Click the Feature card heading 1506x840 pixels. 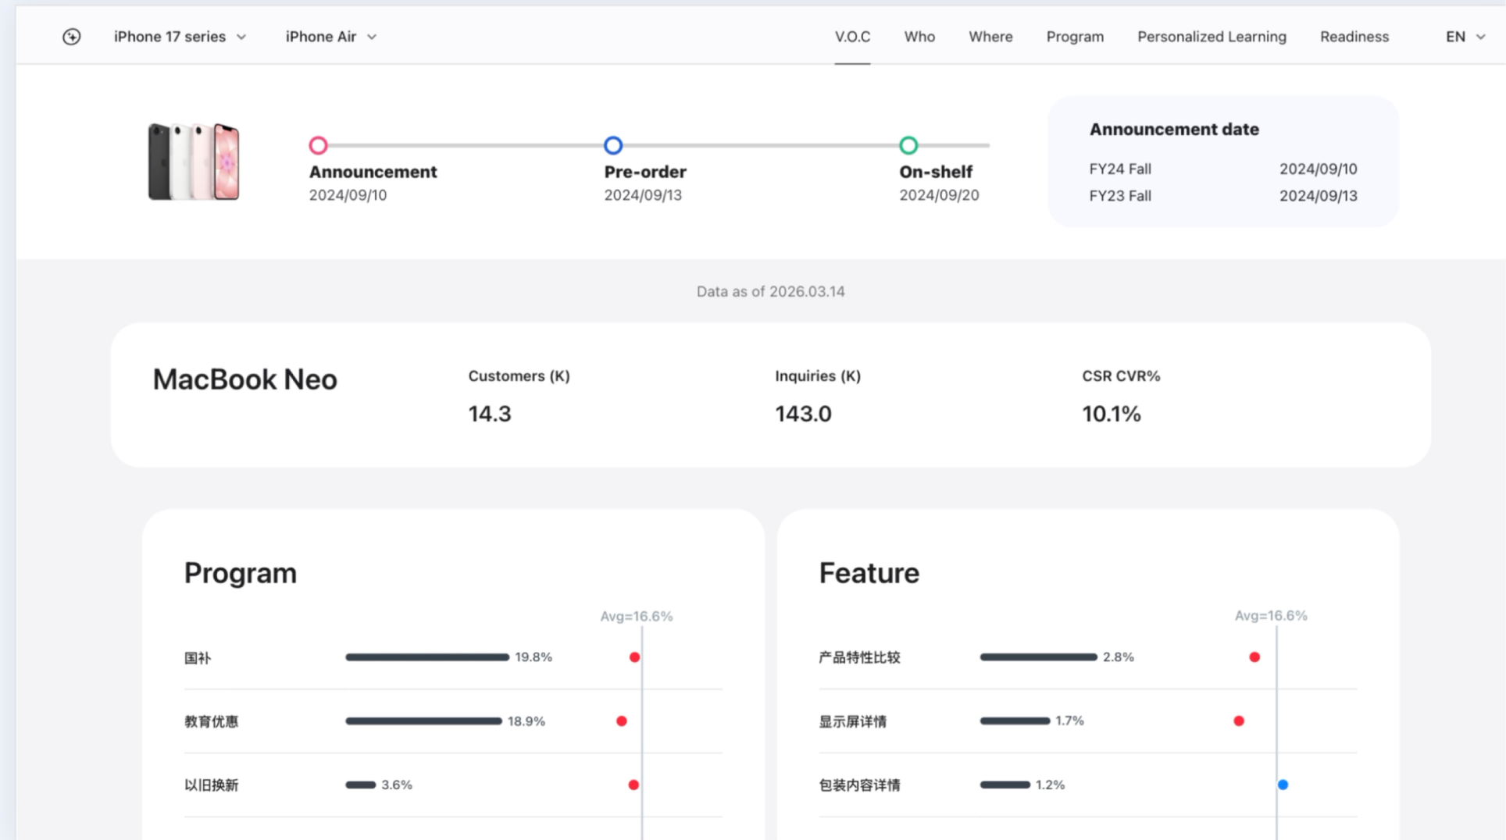(869, 573)
